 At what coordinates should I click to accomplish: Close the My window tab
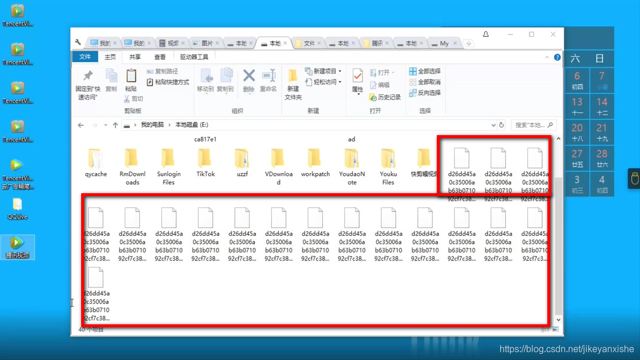coord(455,43)
